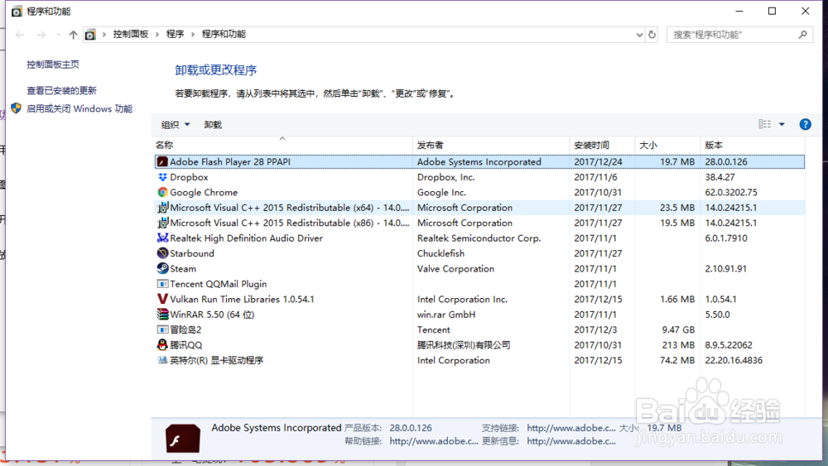Click the Flash icon in the details pane
This screenshot has width=828, height=466.
[x=183, y=438]
